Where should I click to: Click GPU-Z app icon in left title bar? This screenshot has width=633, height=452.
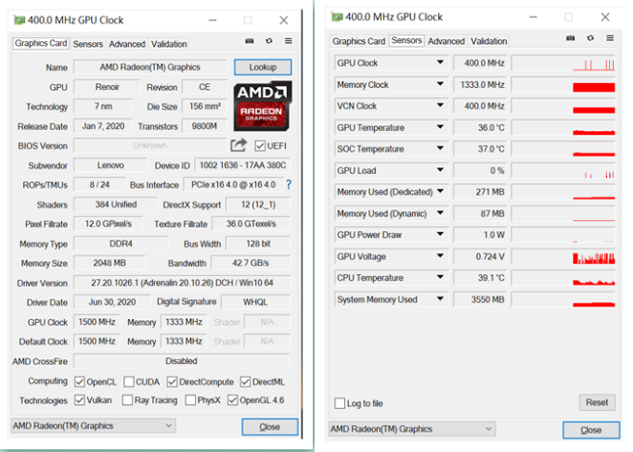point(19,20)
